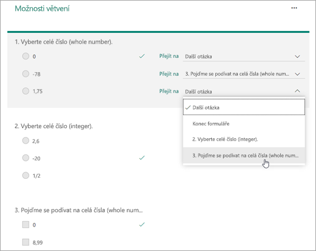Select radio option 0 in question 1
The image size is (316, 251).
(x=26, y=56)
